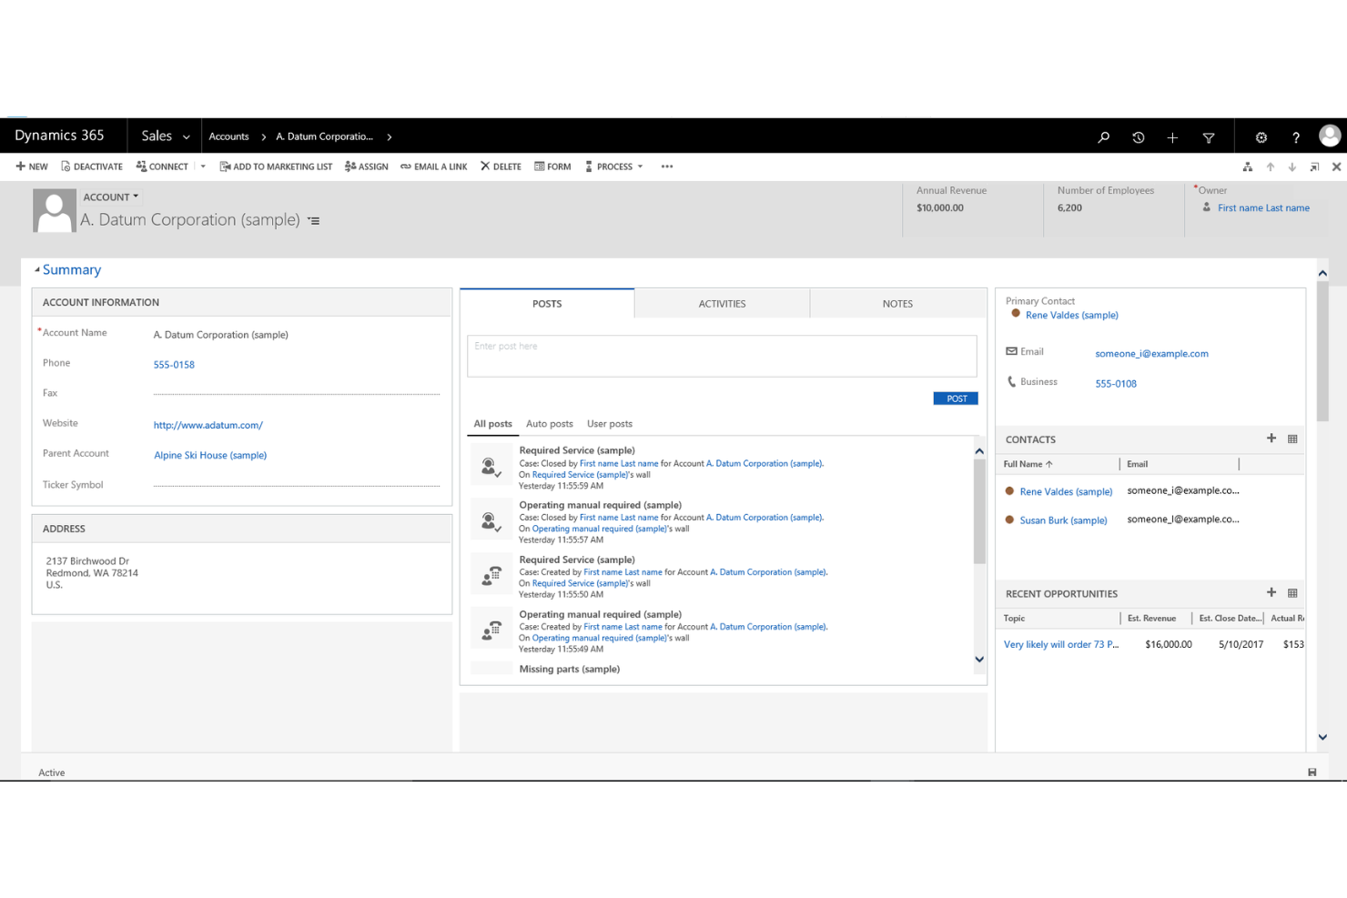Open hierarchy view icon in command bar
The image size is (1347, 898).
1248,166
